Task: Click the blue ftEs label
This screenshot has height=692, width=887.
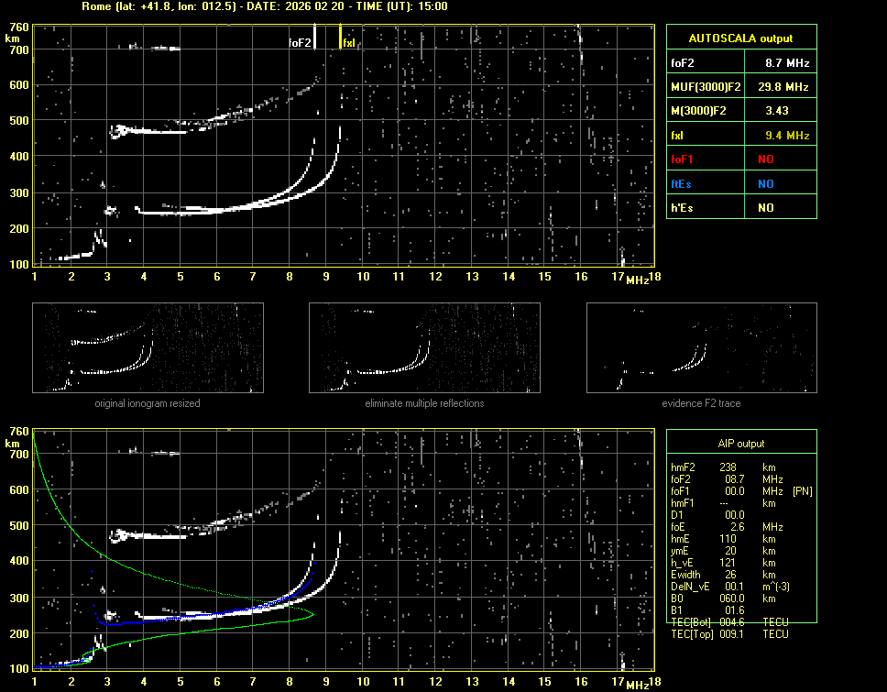Action: click(683, 183)
